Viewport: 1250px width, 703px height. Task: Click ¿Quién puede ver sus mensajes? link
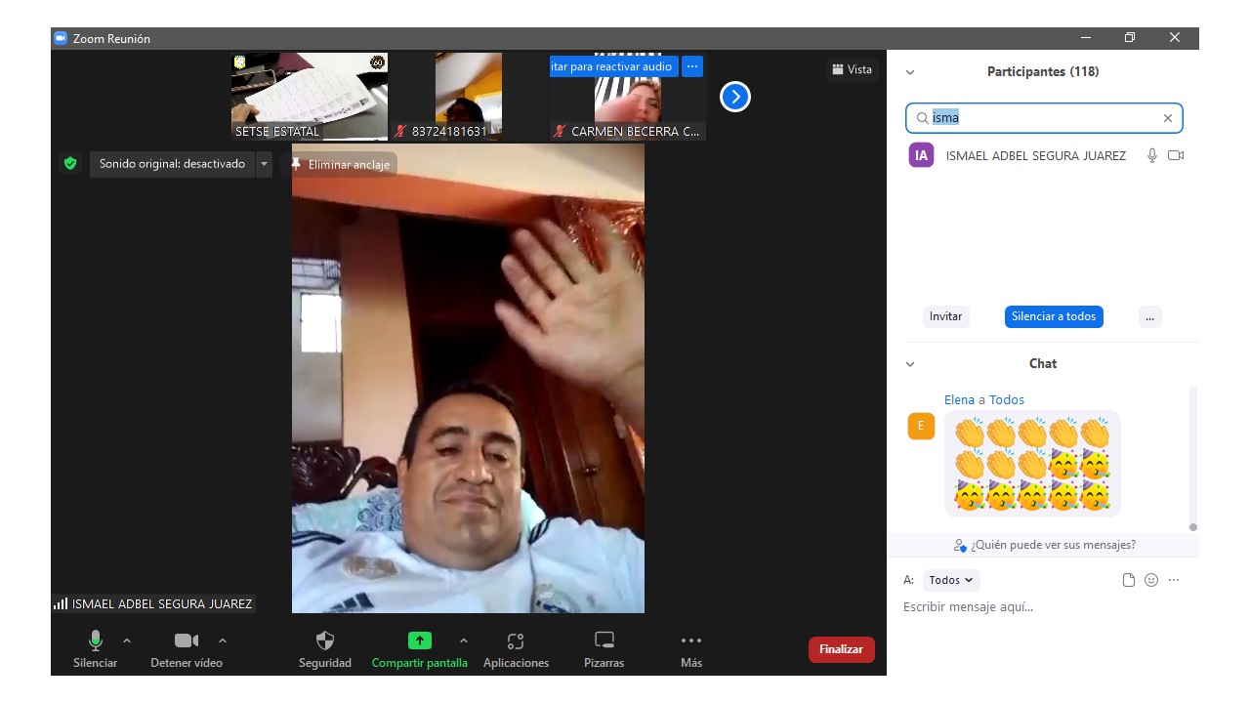pyautogui.click(x=1044, y=545)
